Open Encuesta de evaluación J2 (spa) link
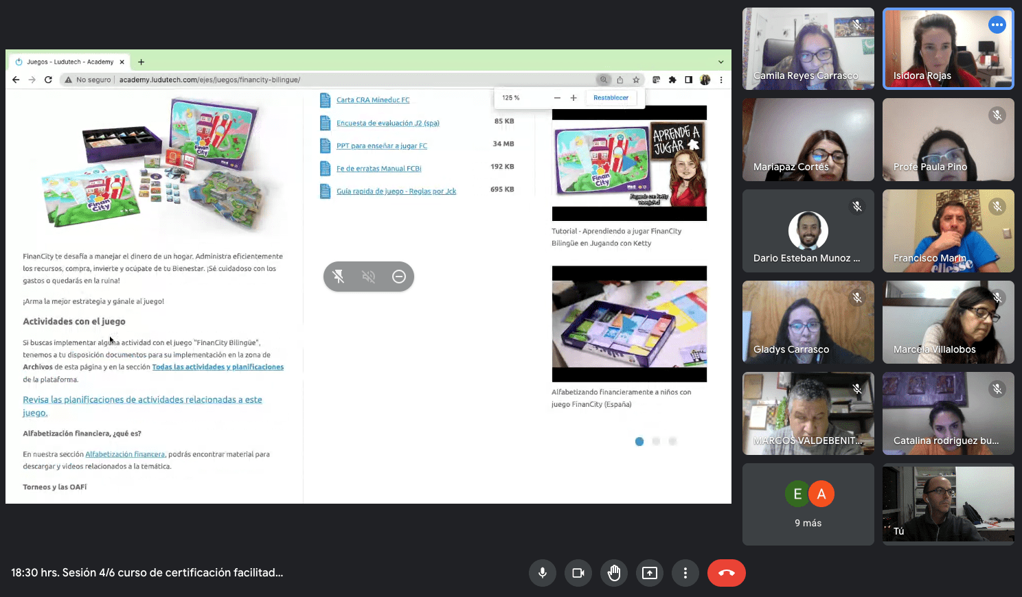 (x=388, y=124)
